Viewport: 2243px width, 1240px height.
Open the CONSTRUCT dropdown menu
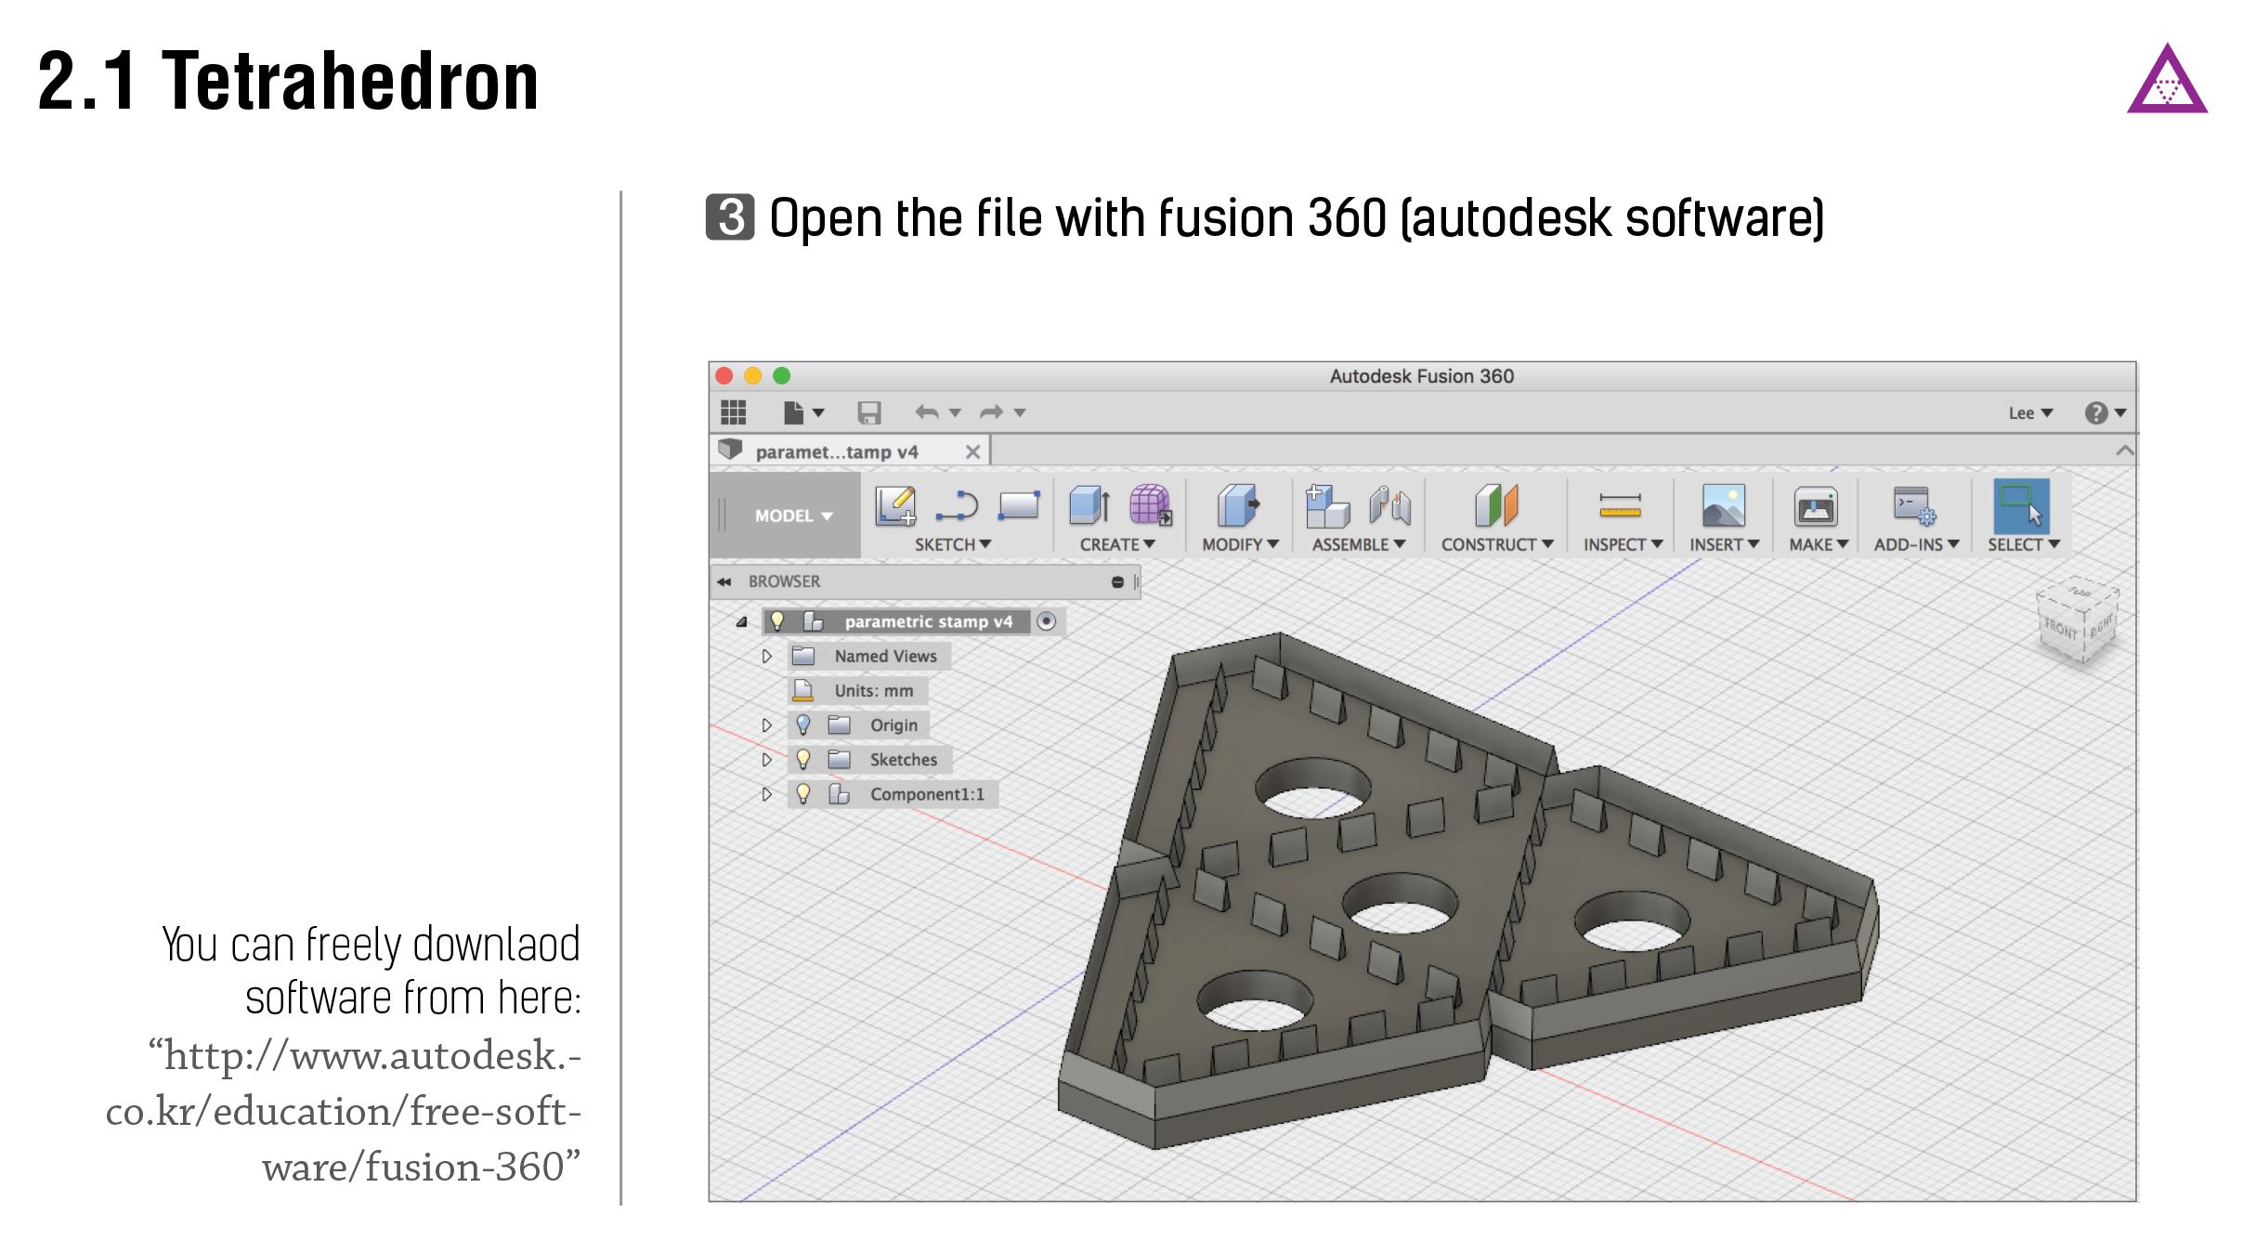coord(1497,544)
